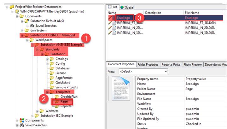227x129 pixels.
Task: Click the Checked In status value
Action: pyautogui.click(x=193, y=124)
